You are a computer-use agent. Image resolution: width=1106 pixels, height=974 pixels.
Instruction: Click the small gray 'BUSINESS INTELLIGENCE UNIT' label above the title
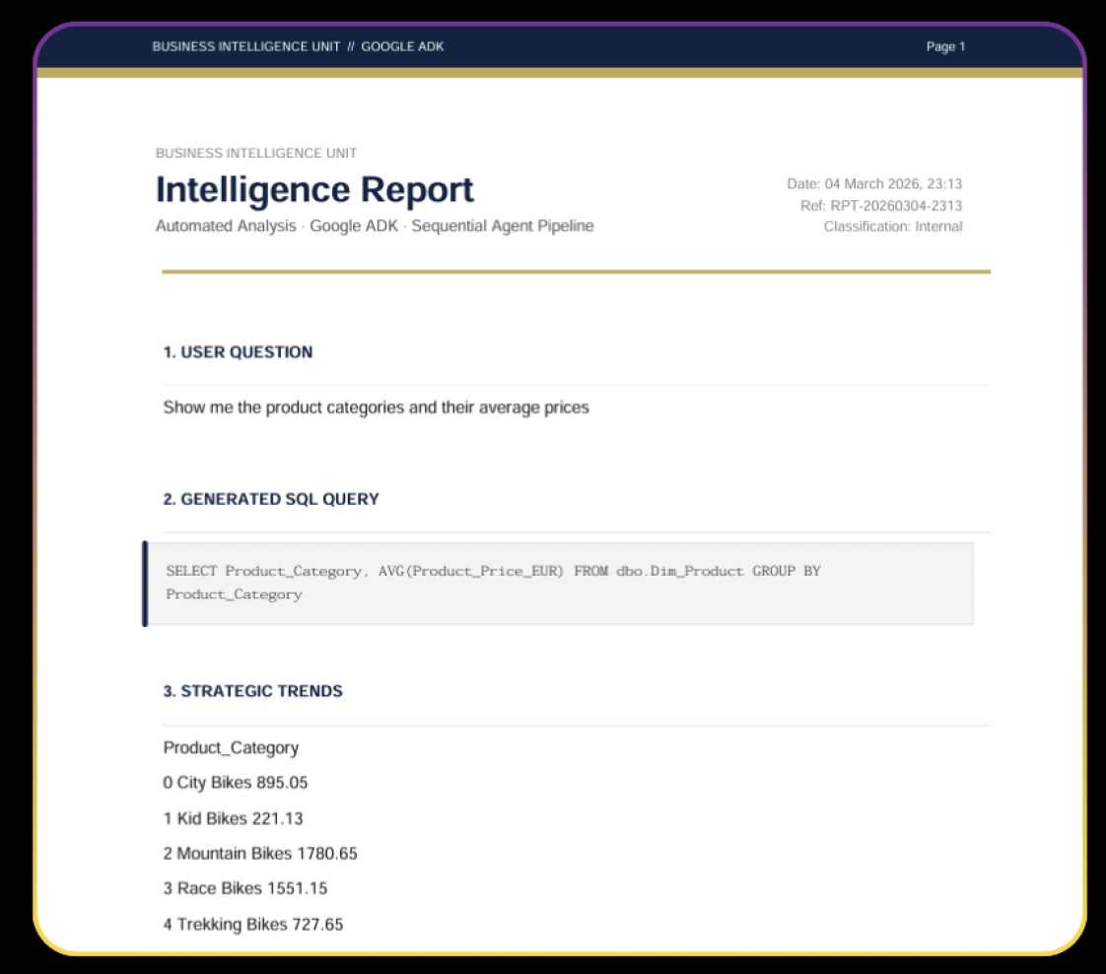point(256,153)
